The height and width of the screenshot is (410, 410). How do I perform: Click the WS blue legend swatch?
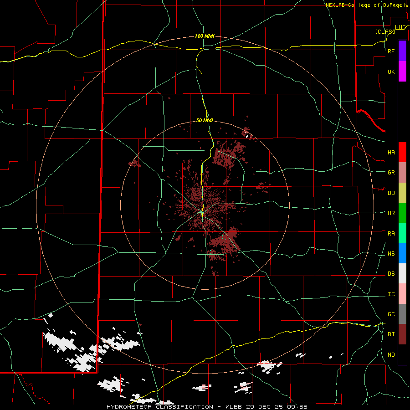pos(402,253)
